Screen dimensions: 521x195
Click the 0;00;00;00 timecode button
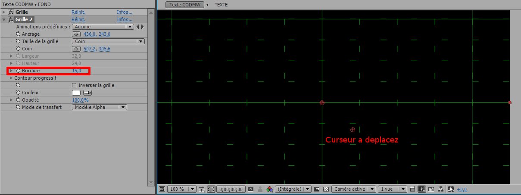coord(231,189)
